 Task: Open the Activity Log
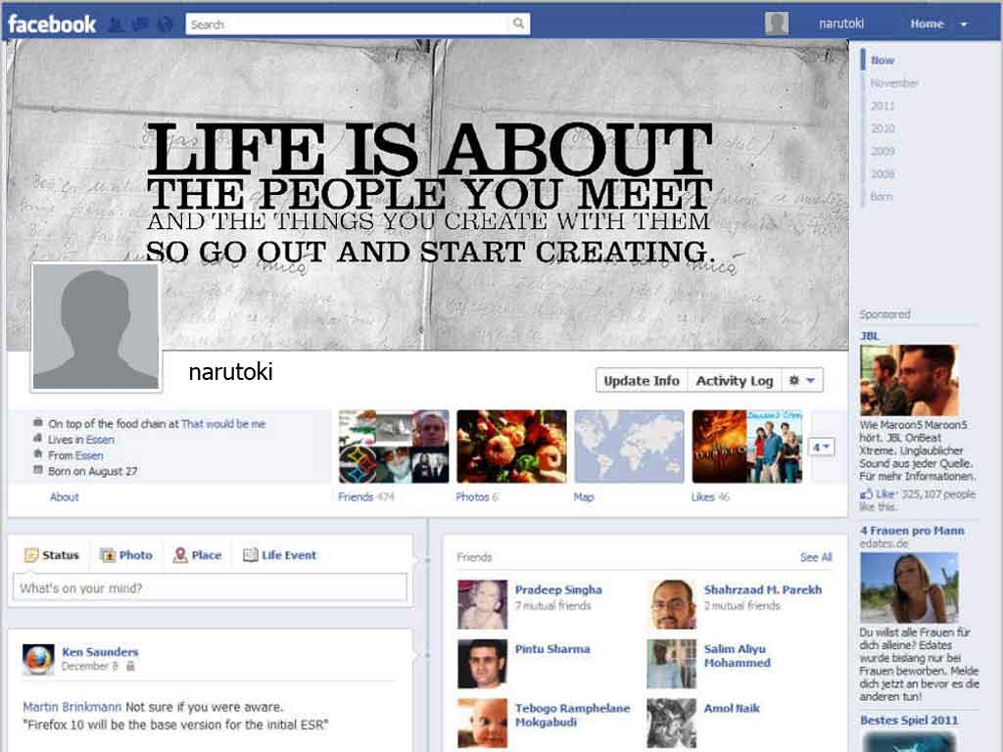[735, 381]
